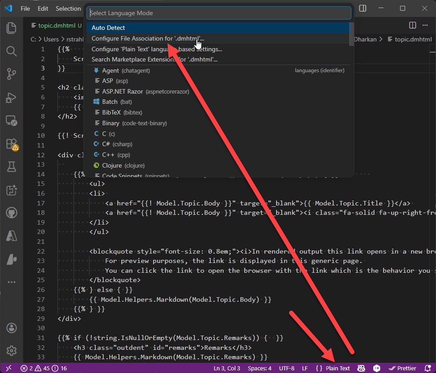The width and height of the screenshot is (436, 373).
Task: Click Ln 3, Col 3 cursor position
Action: tap(227, 368)
